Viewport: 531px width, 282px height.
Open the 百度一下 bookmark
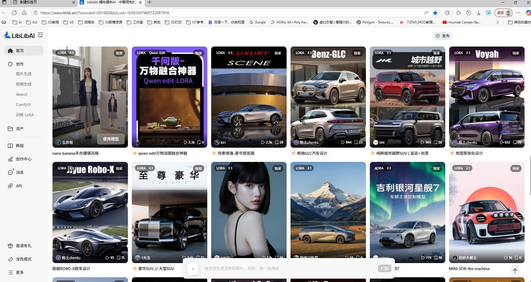coord(226,22)
